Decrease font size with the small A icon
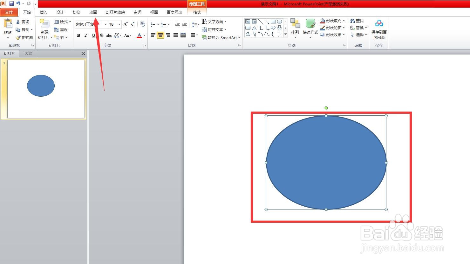This screenshot has width=470, height=264. [133, 24]
